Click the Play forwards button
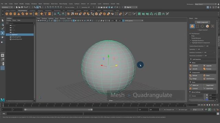The height and width of the screenshot is (123, 220). point(210,105)
